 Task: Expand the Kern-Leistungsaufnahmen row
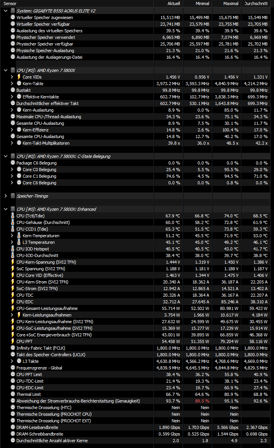pyautogui.click(x=12, y=315)
